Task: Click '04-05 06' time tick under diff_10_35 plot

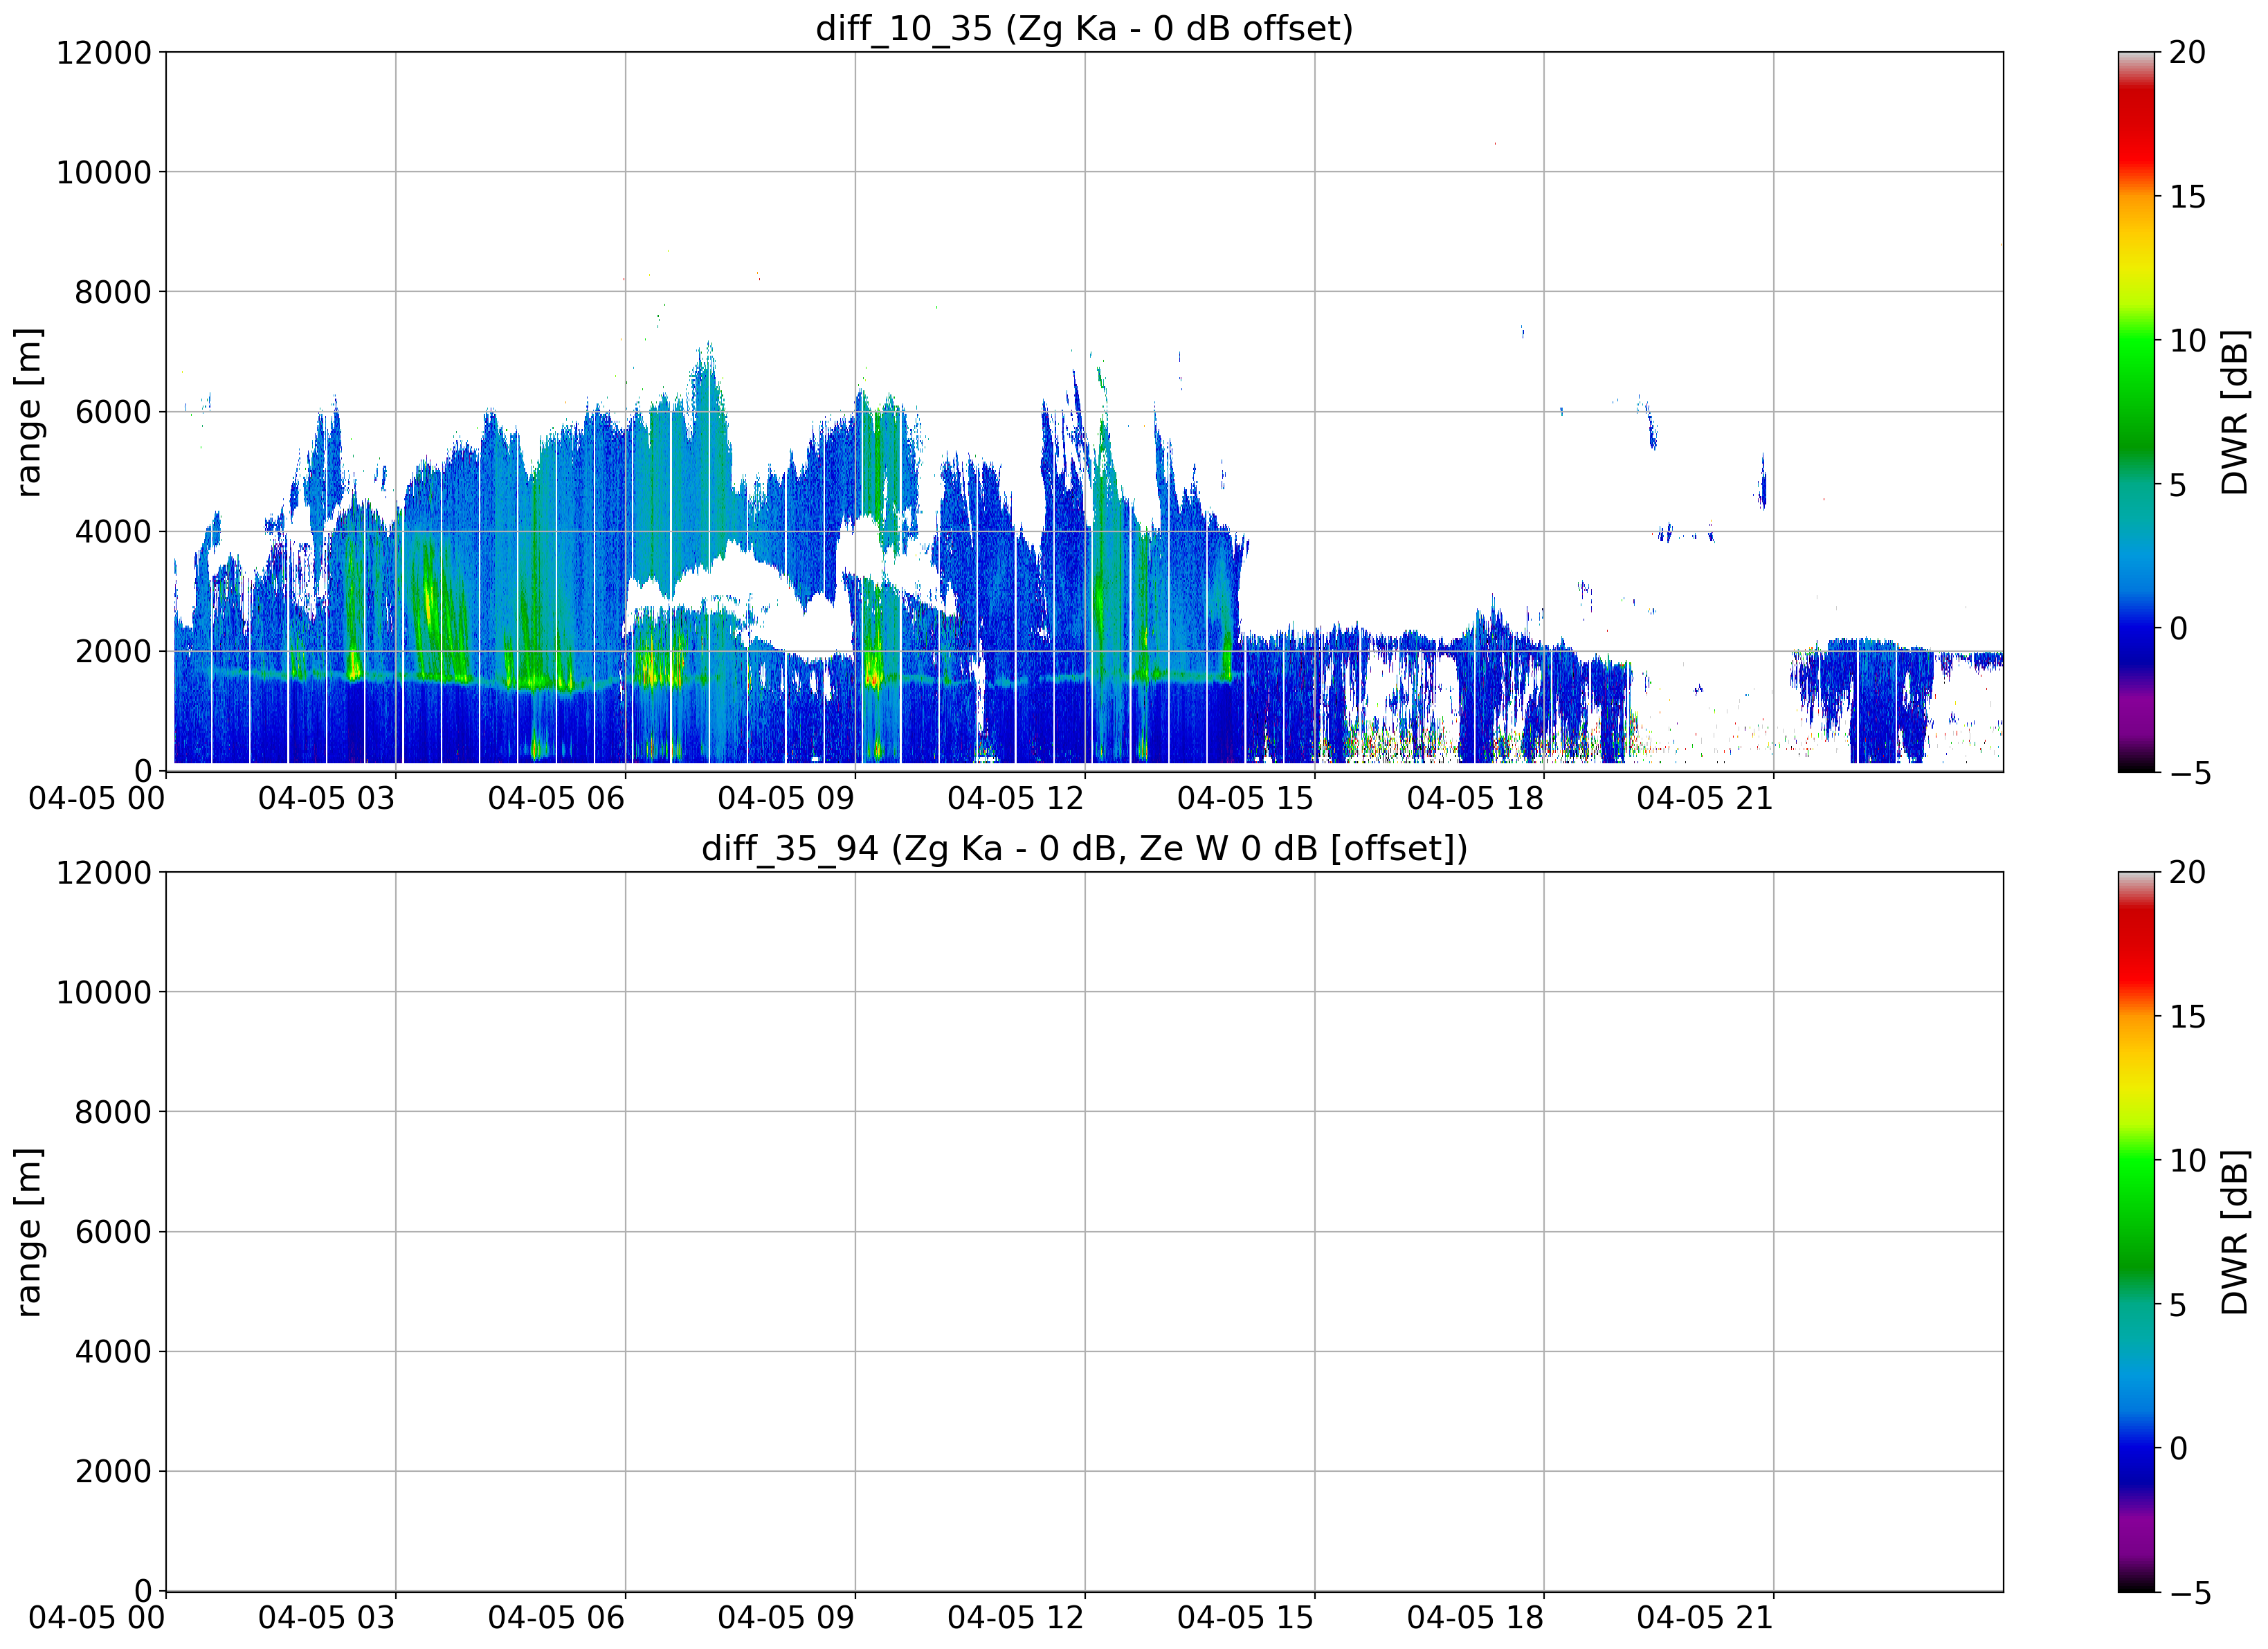Action: tap(557, 798)
